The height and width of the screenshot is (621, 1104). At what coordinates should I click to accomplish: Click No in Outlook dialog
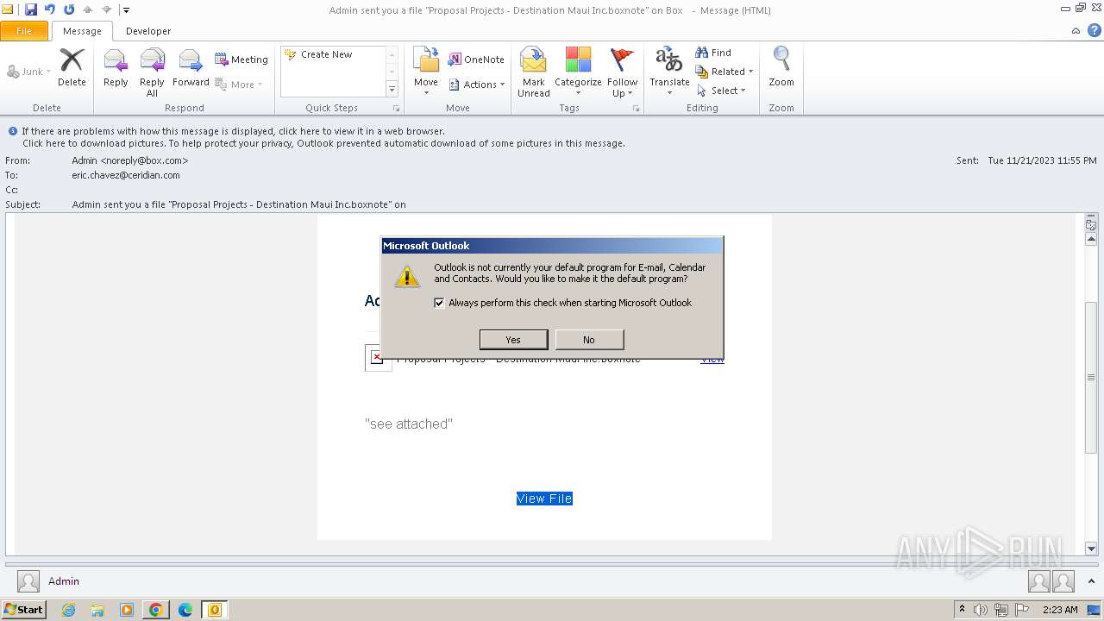(589, 340)
